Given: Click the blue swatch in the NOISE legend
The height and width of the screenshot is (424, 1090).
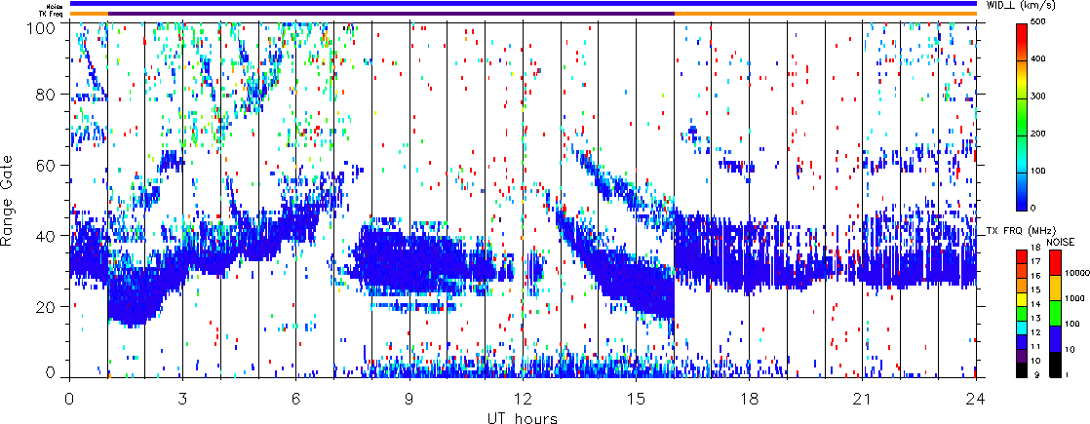Looking at the screenshot, I should (1054, 339).
